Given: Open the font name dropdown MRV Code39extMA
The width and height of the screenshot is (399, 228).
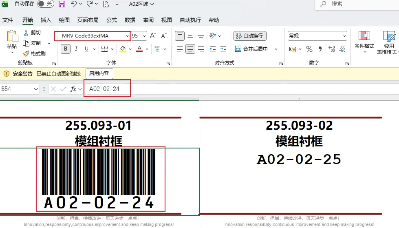Looking at the screenshot, I should click(127, 36).
